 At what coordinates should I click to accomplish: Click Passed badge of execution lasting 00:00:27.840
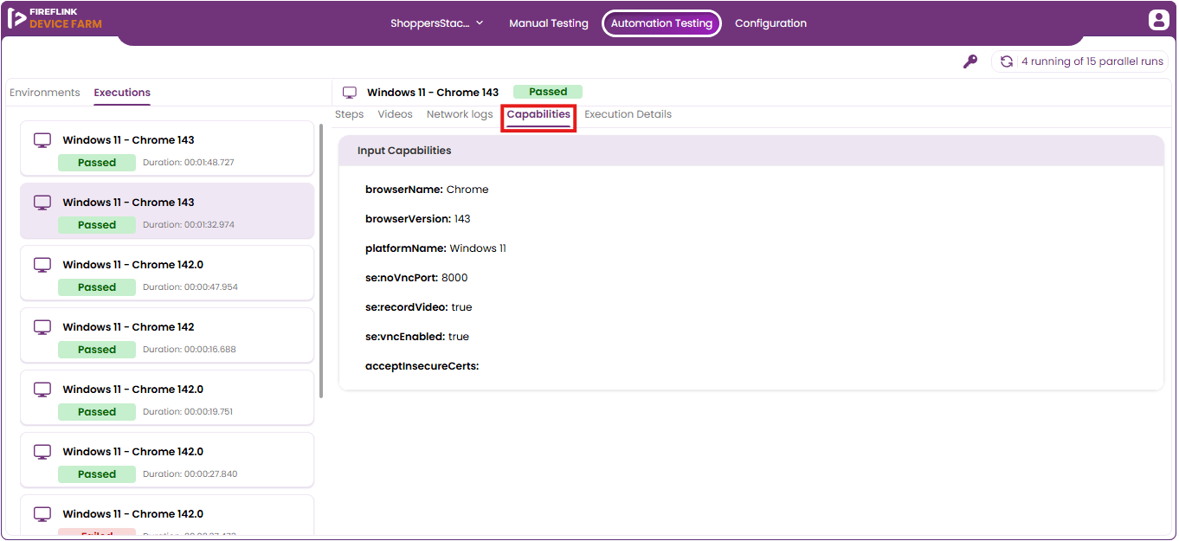pos(97,474)
